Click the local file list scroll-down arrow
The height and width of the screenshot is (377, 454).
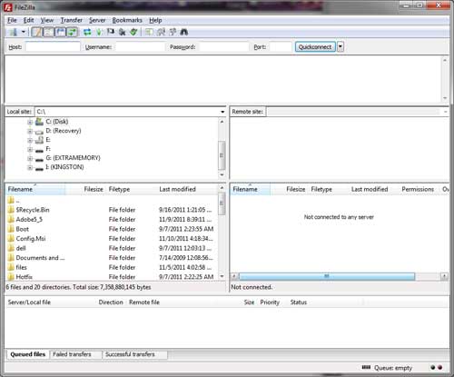pos(222,276)
